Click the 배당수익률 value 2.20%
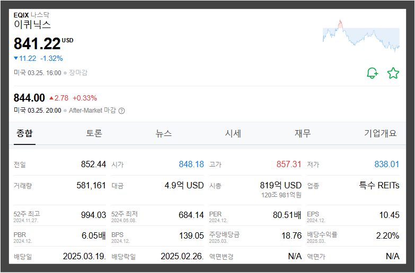415x273 pixels. click(387, 235)
